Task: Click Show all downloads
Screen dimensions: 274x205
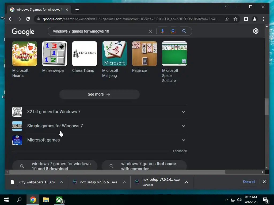Action: tap(249, 182)
